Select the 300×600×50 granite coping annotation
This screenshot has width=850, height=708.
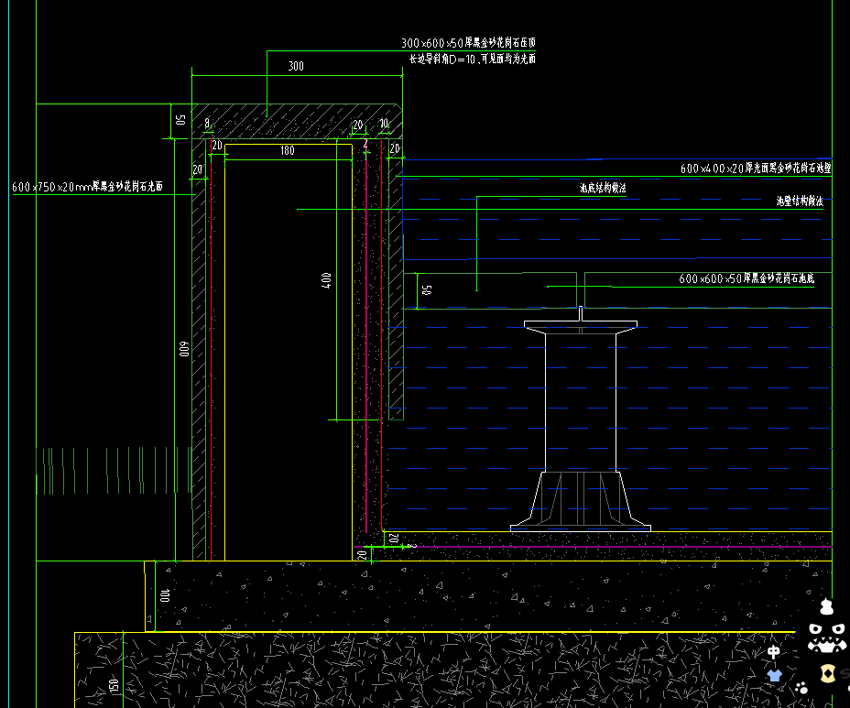tap(468, 43)
